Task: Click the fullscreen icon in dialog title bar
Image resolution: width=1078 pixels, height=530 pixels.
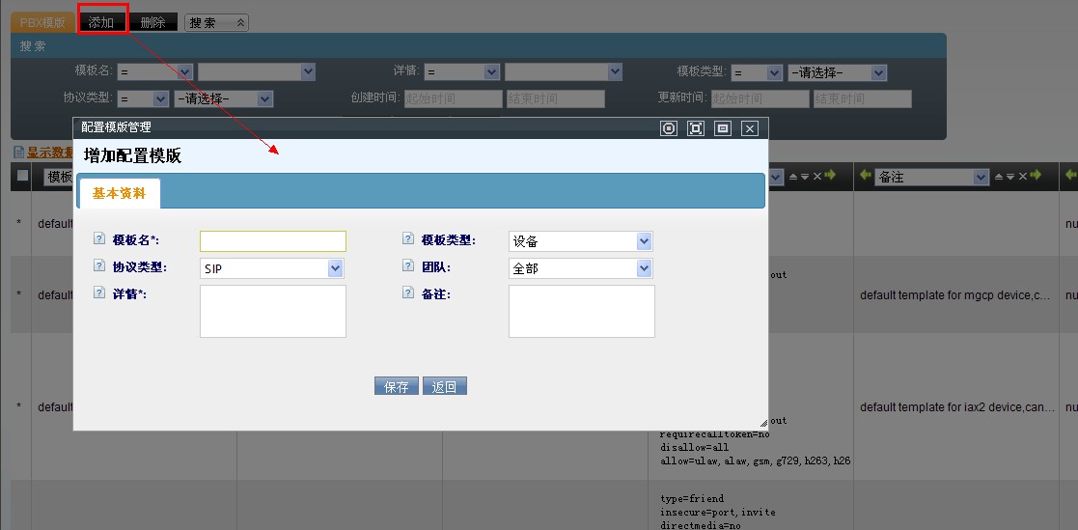Action: coord(695,128)
